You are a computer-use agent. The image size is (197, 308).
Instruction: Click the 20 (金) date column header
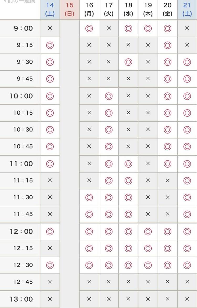click(168, 9)
